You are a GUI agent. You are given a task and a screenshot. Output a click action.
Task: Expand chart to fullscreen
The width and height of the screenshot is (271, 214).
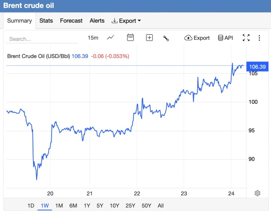point(246,38)
